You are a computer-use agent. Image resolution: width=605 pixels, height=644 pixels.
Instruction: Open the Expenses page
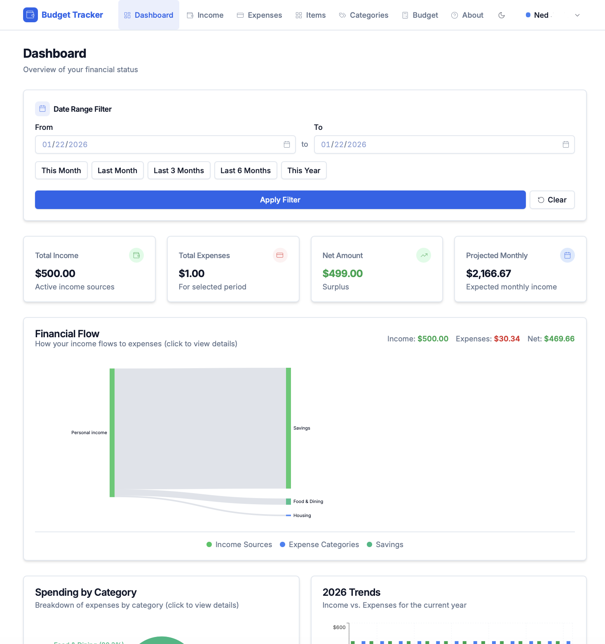[259, 15]
